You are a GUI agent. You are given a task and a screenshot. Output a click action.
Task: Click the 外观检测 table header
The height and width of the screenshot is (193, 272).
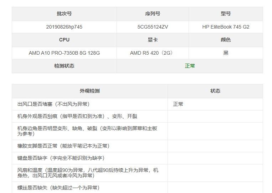pyautogui.click(x=90, y=91)
